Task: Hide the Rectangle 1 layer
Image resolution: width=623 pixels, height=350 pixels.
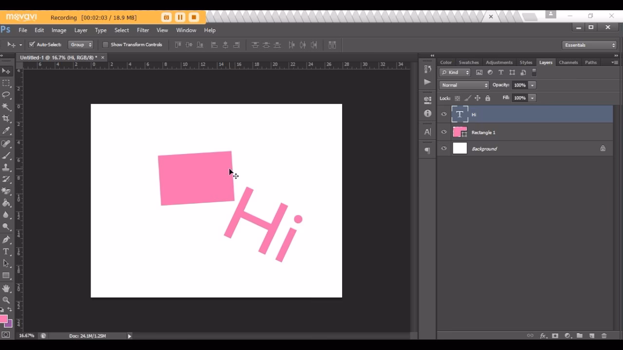Action: (x=443, y=132)
